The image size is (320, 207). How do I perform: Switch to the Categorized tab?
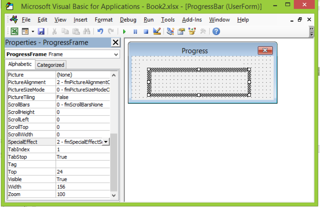point(51,65)
